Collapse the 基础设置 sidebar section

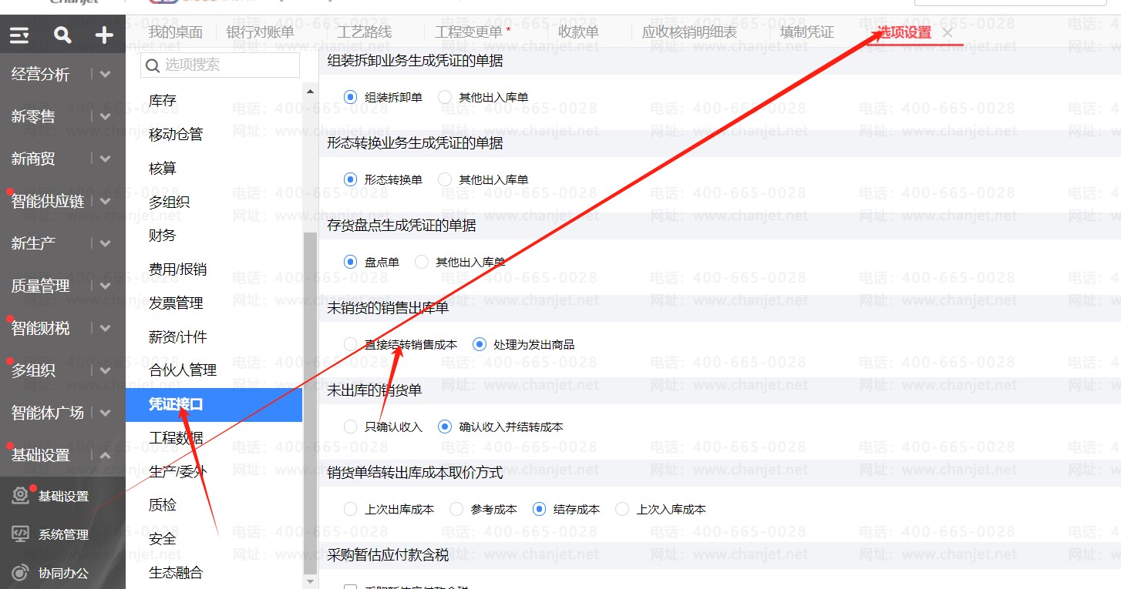point(106,455)
